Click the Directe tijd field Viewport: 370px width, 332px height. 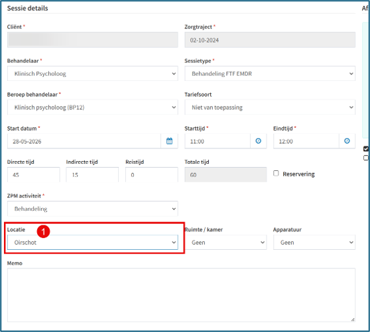click(34, 175)
